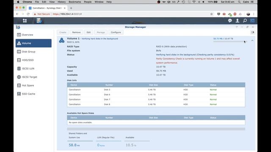Open Chrome profile avatar
271x152 pixels.
pyautogui.click(x=248, y=14)
